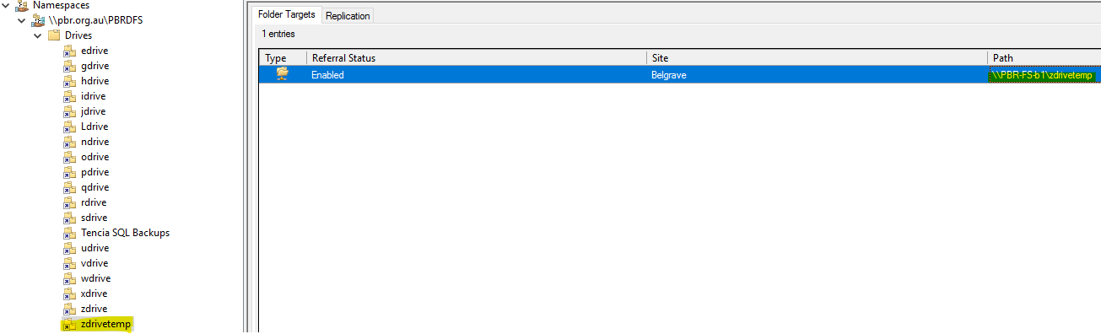
Task: Select the wdrive tree item
Action: point(95,278)
